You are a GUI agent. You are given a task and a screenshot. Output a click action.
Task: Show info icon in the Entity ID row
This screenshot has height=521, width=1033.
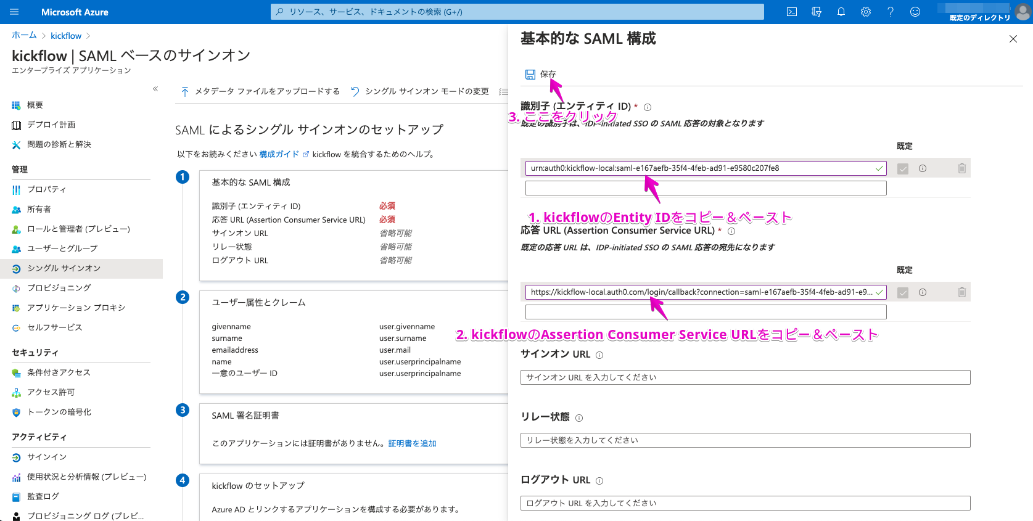(923, 168)
